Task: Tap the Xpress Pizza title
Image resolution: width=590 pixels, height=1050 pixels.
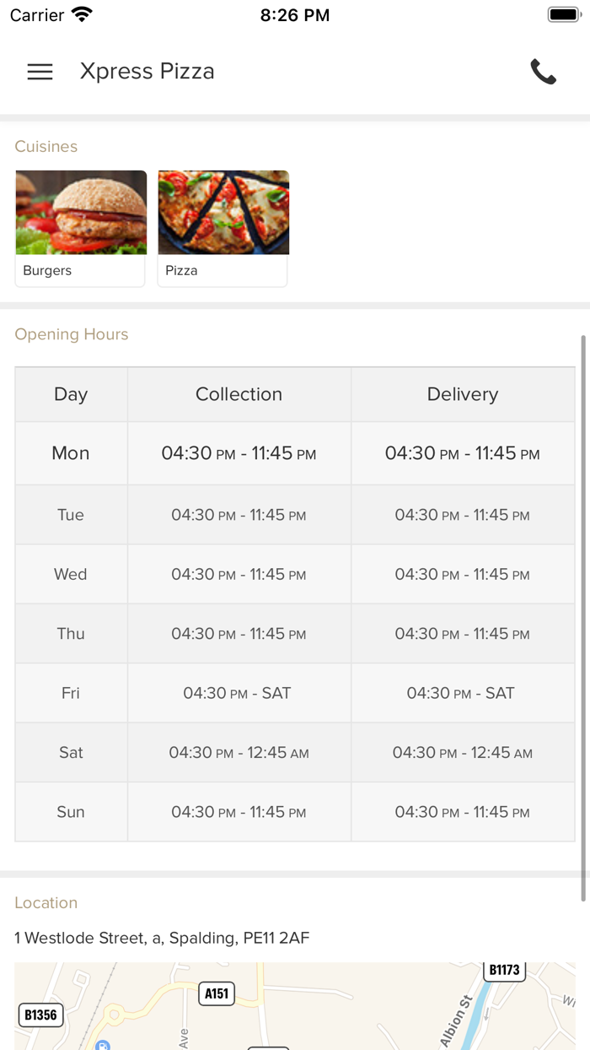Action: 147,72
